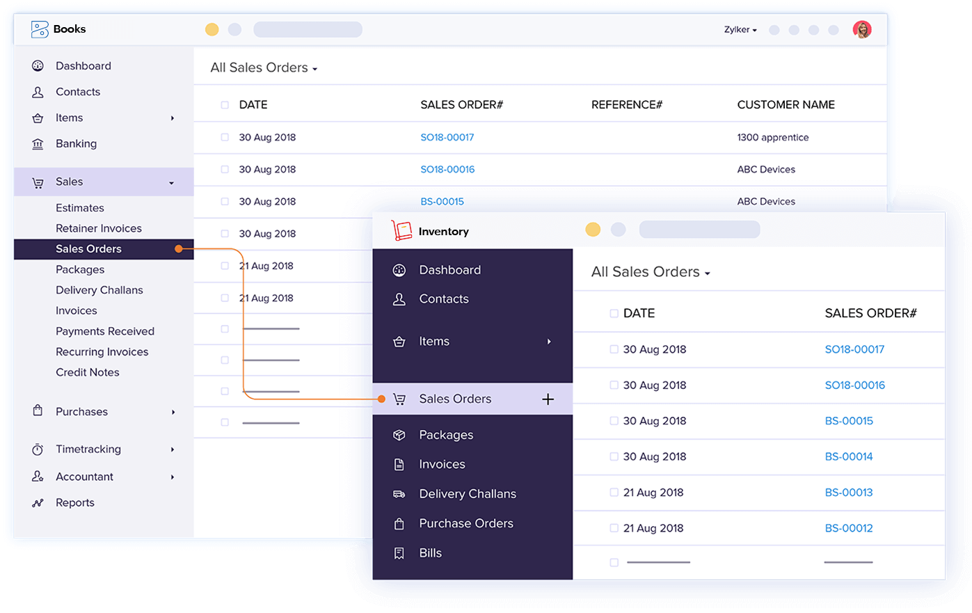The height and width of the screenshot is (613, 972).
Task: Open sales order SO18-00016 link in Books
Action: [447, 170]
